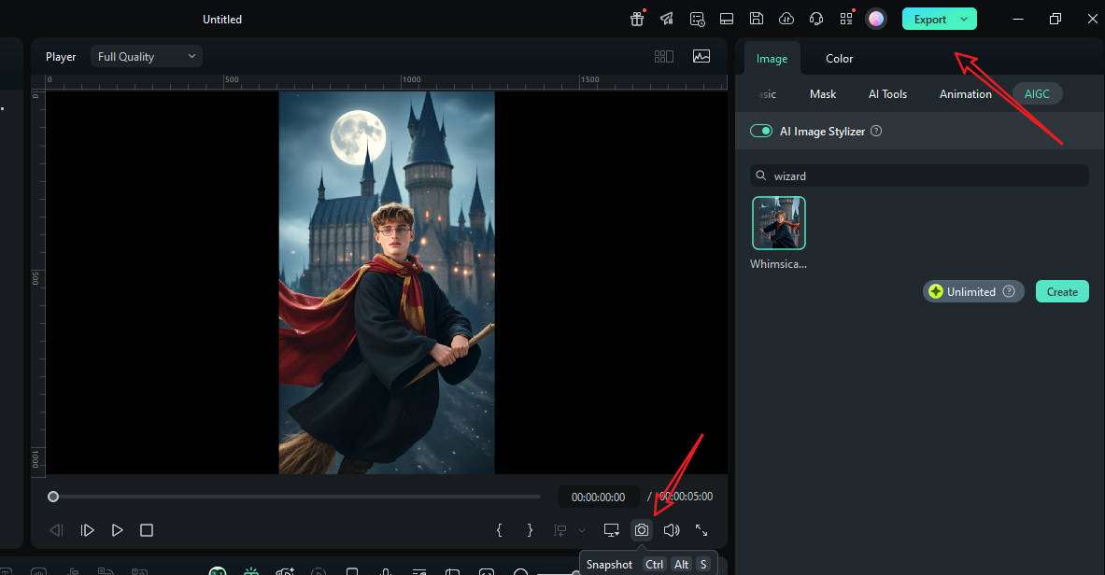
Task: Toggle the compare view grid icon
Action: [664, 56]
